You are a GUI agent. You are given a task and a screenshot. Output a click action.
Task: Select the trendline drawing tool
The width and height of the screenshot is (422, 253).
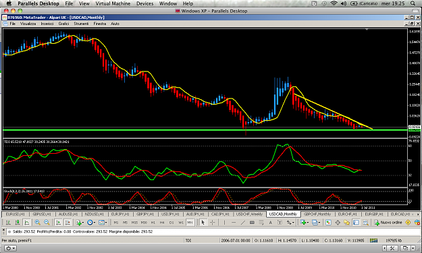[243, 223]
